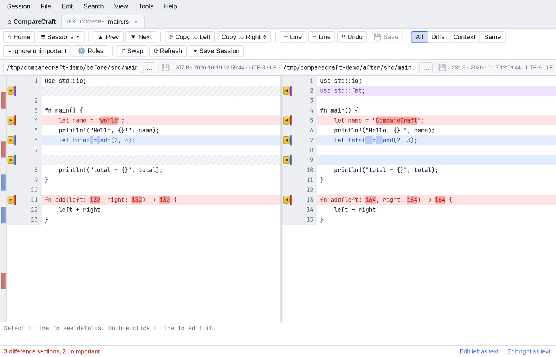Switch to Context view filter
This screenshot has height=357, width=556.
(464, 37)
